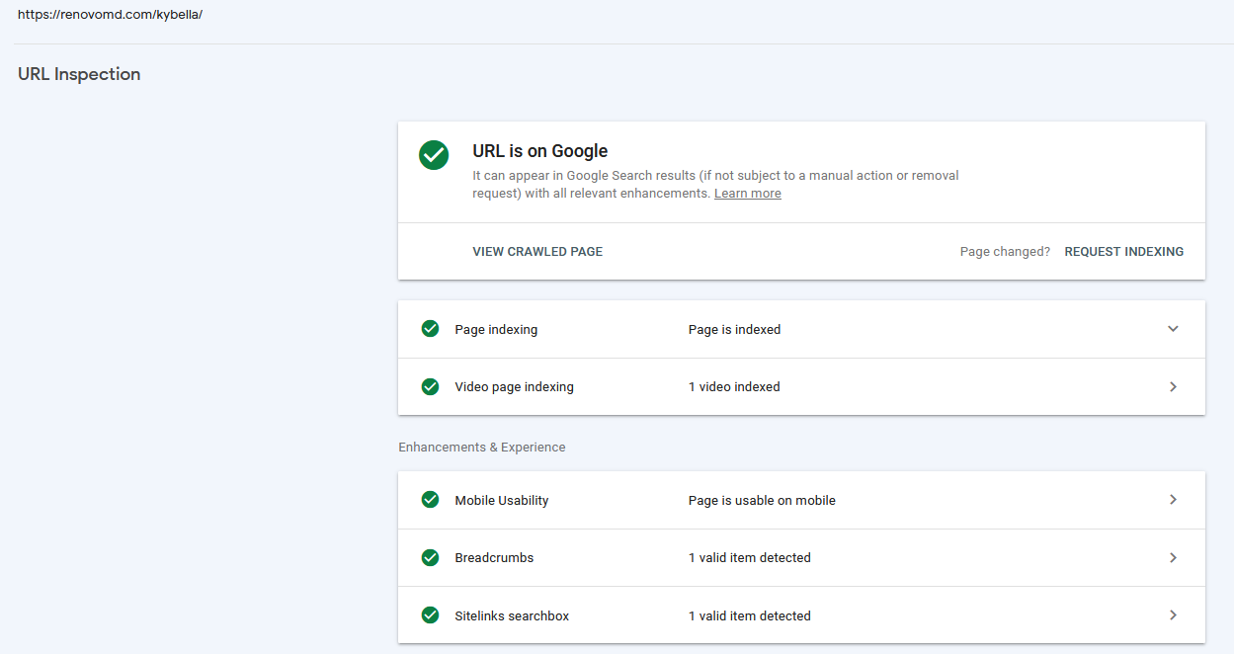This screenshot has width=1234, height=654.
Task: Select the inspected URL renovomd.com/kybella text
Action: [110, 15]
